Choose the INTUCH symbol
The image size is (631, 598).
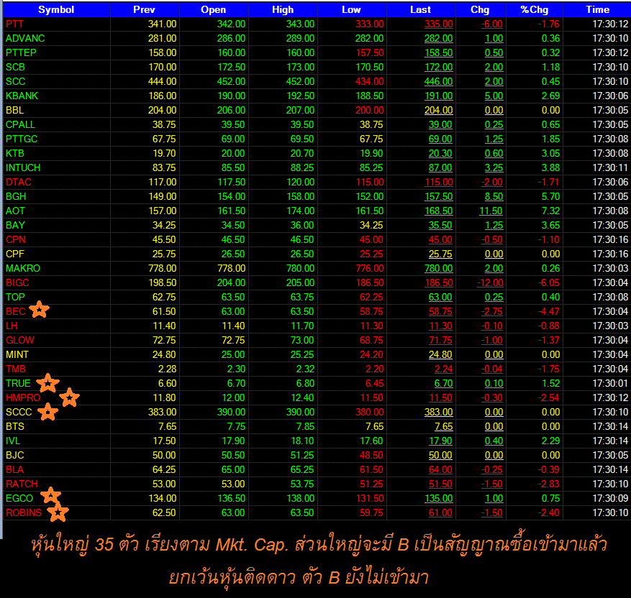[23, 168]
